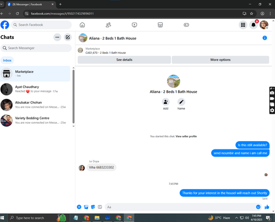The width and height of the screenshot is (275, 222).
Task: Open the browser three-dot menu
Action: (x=270, y=13)
